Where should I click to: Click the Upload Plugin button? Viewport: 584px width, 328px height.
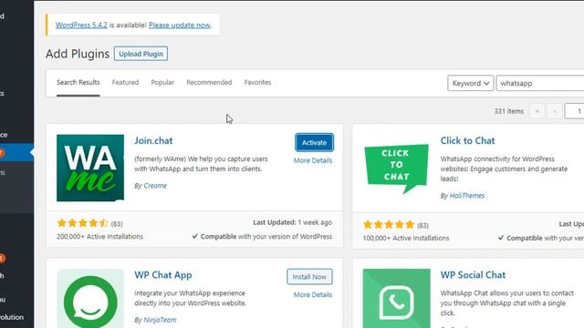click(x=141, y=54)
